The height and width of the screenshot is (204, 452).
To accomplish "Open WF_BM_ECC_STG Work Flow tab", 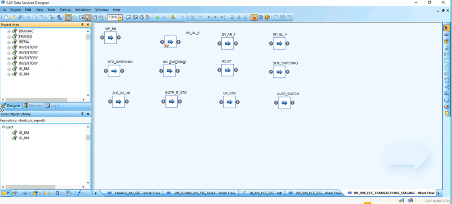I will [314, 193].
